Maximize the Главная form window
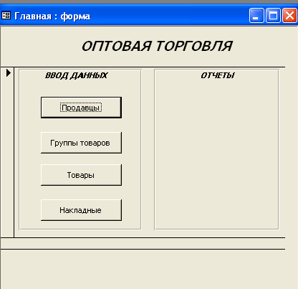Viewport: 298px width, 289px height. coord(273,16)
